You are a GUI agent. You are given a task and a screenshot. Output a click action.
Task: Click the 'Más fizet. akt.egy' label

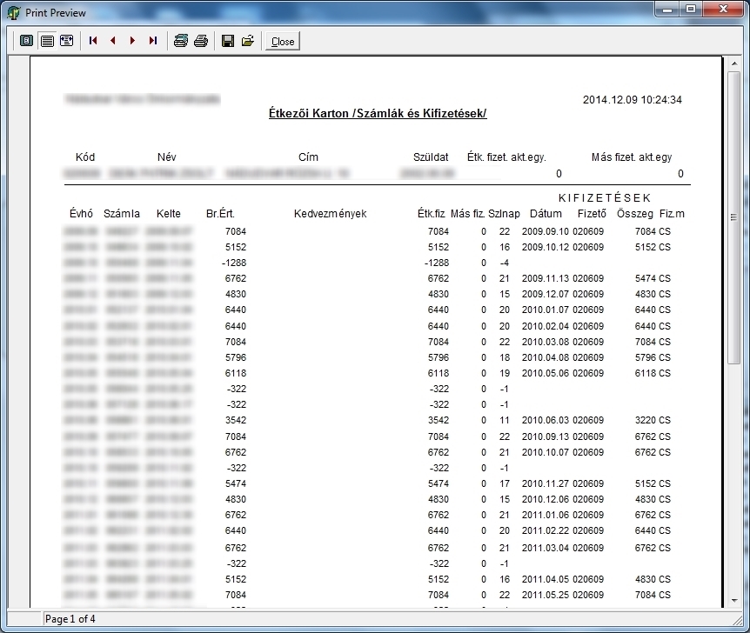(632, 157)
